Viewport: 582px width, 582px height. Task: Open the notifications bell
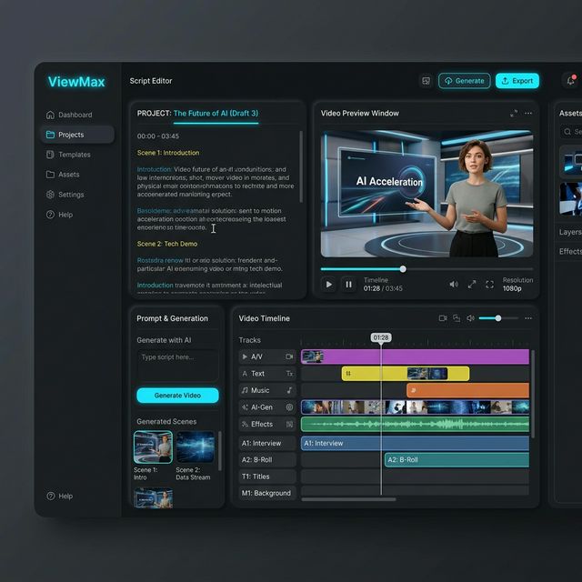pyautogui.click(x=571, y=81)
